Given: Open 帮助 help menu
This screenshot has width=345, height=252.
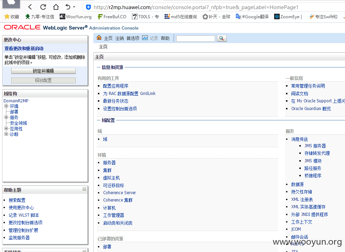Looking at the screenshot, I should click(x=165, y=38).
